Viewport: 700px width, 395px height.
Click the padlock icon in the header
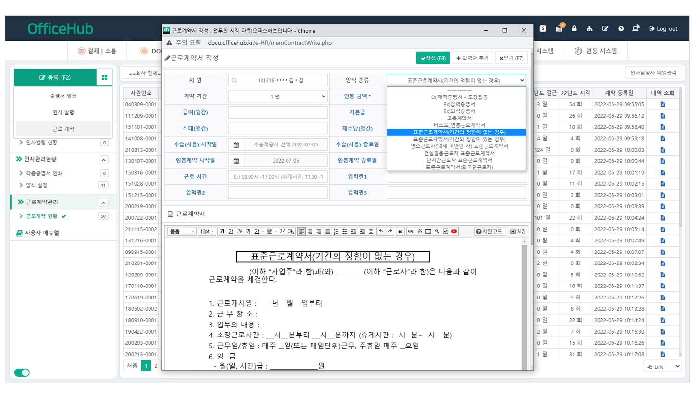[x=574, y=29]
